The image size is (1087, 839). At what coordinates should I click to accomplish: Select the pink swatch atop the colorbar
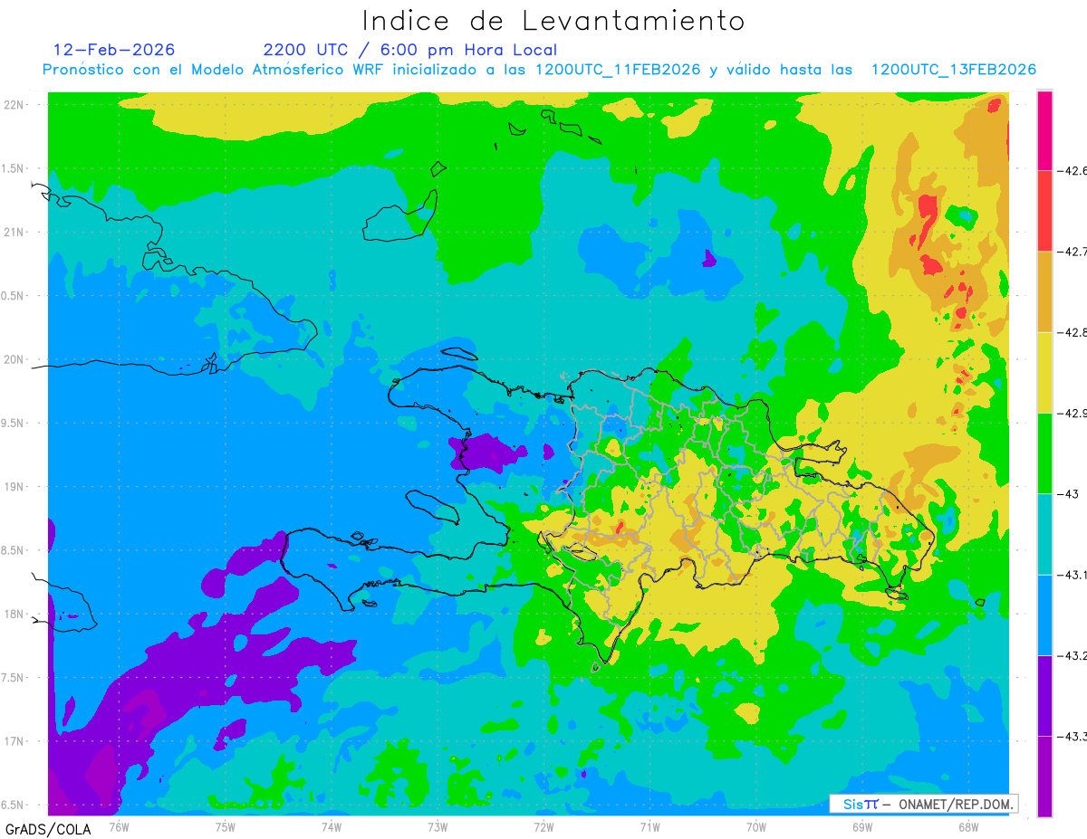coord(1044,130)
